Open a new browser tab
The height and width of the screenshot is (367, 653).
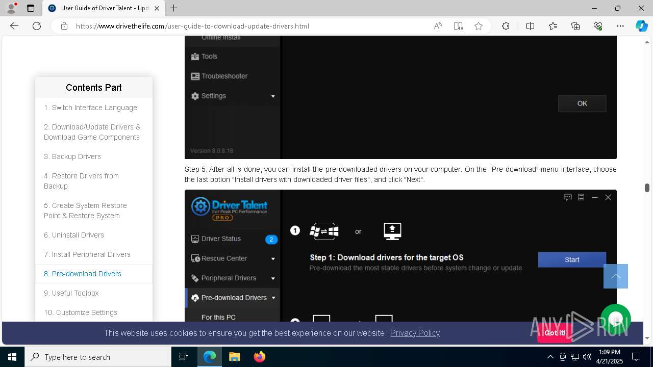(x=173, y=8)
